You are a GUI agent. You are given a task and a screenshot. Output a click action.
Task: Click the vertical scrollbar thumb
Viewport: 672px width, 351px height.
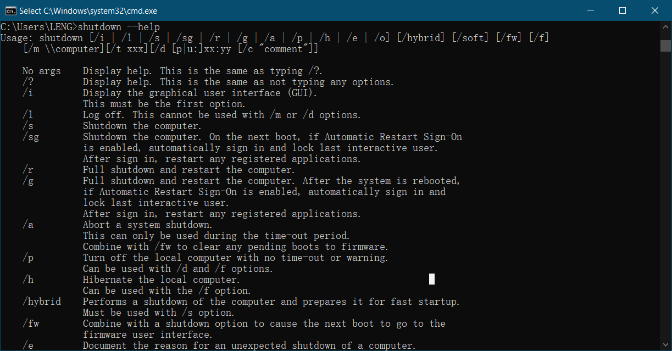coord(665,46)
